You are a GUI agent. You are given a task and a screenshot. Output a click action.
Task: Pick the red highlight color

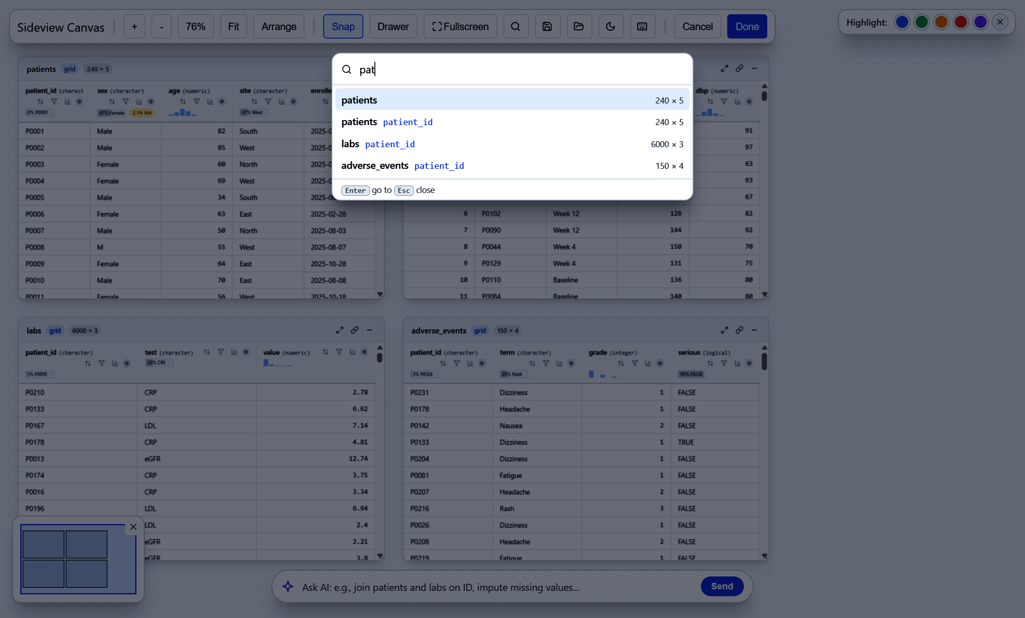(961, 22)
